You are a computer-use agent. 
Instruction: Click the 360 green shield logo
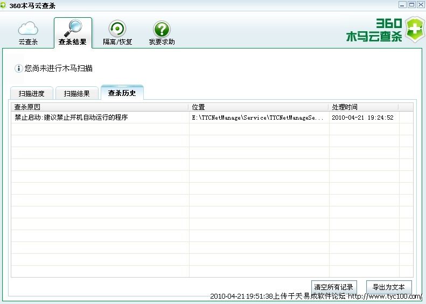413,30
